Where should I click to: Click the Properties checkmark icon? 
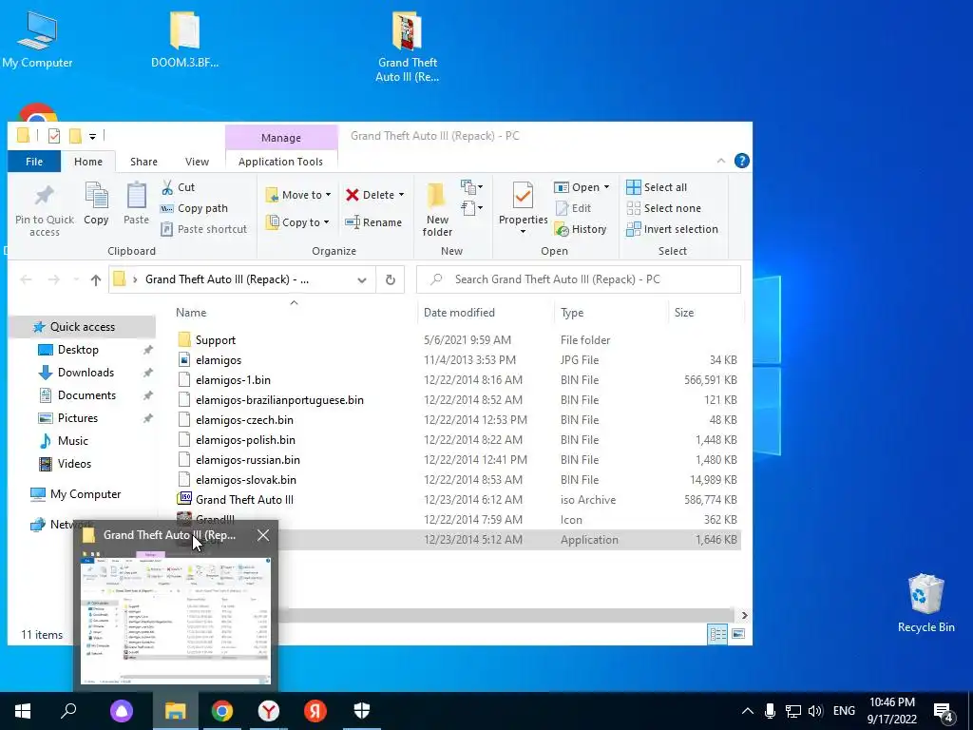click(x=523, y=196)
